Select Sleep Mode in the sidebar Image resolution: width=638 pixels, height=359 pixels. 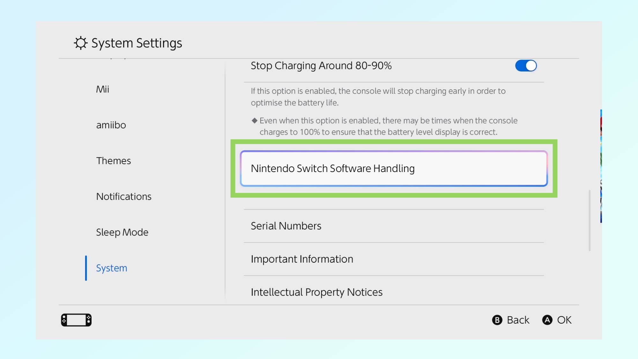click(x=122, y=232)
